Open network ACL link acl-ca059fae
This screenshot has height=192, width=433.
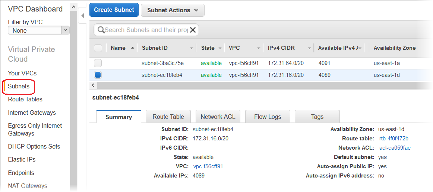(395, 148)
